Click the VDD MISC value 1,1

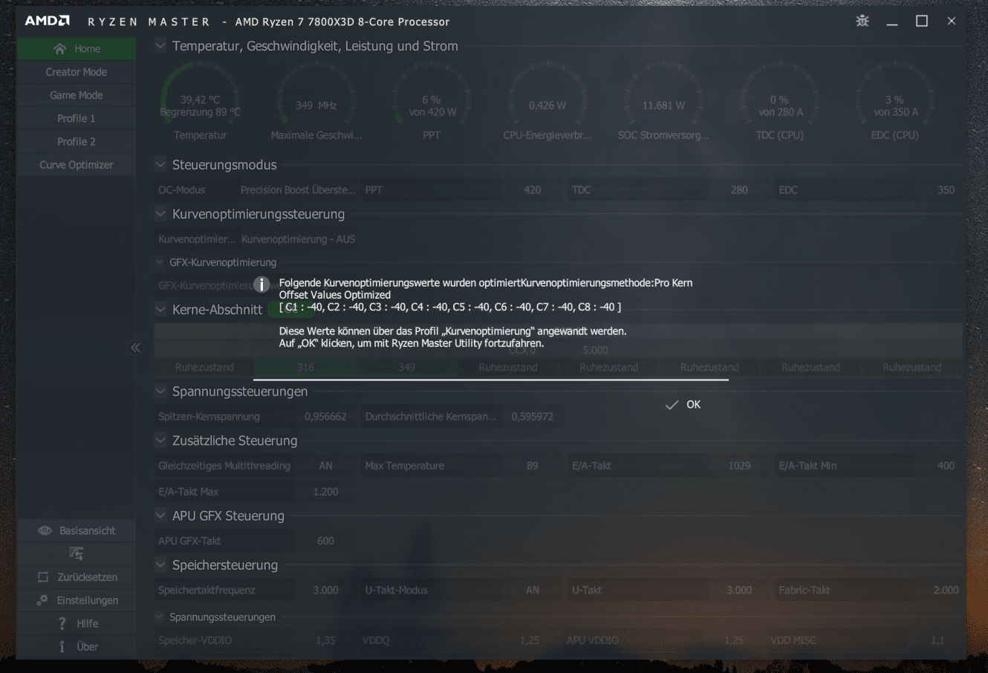coord(938,640)
